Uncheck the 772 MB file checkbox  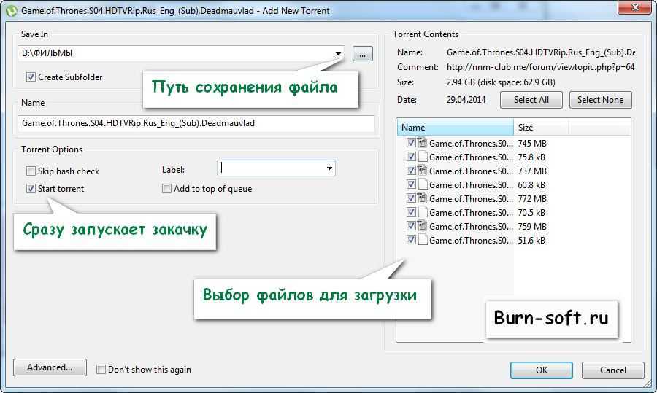coord(411,198)
